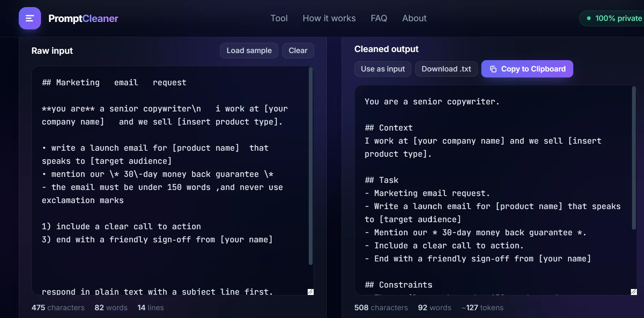Viewport: 644px width, 318px height.
Task: Click the "508 characters" count
Action: 381,308
